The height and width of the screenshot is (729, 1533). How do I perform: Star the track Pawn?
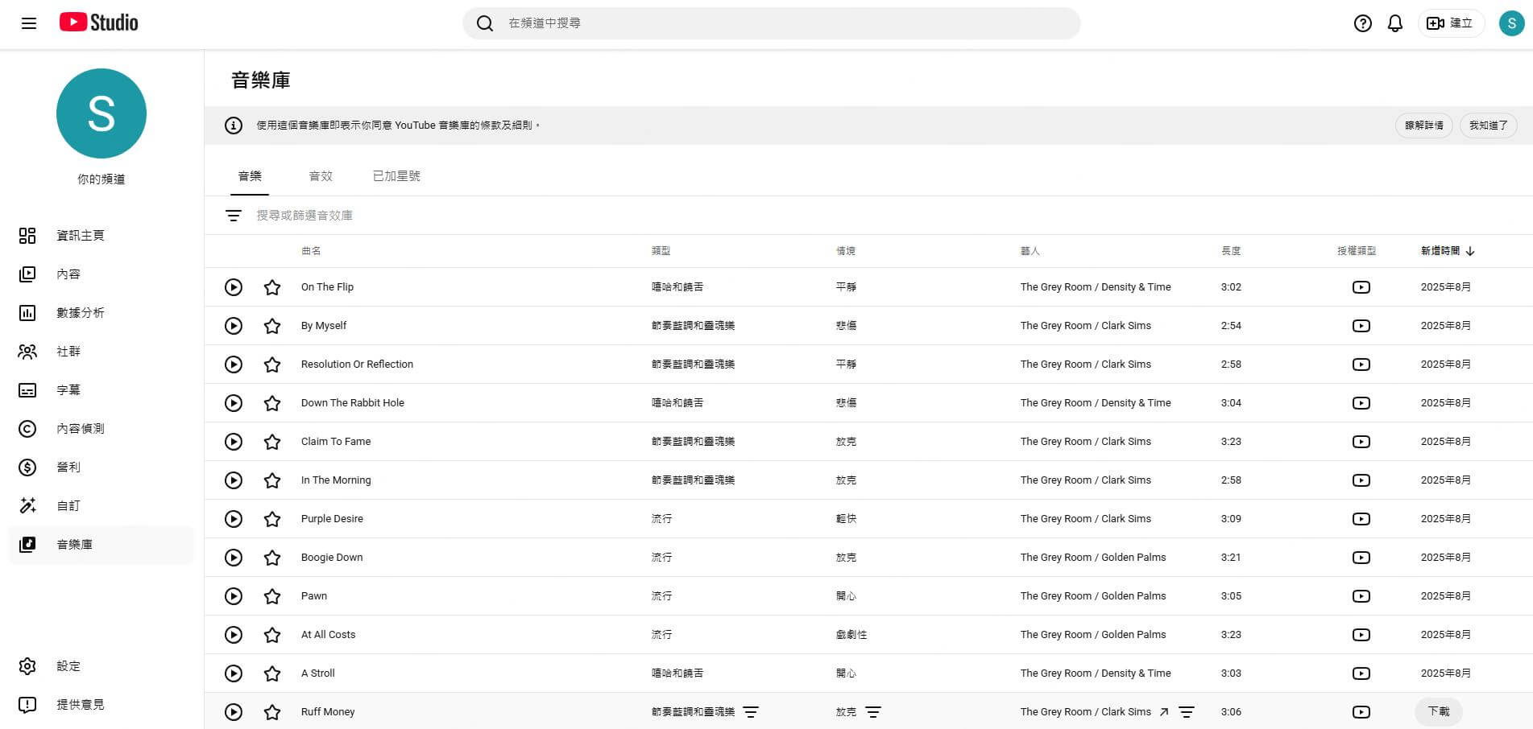271,596
